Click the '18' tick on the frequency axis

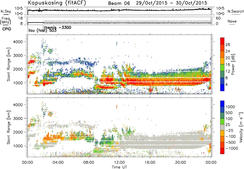[x=20, y=18]
